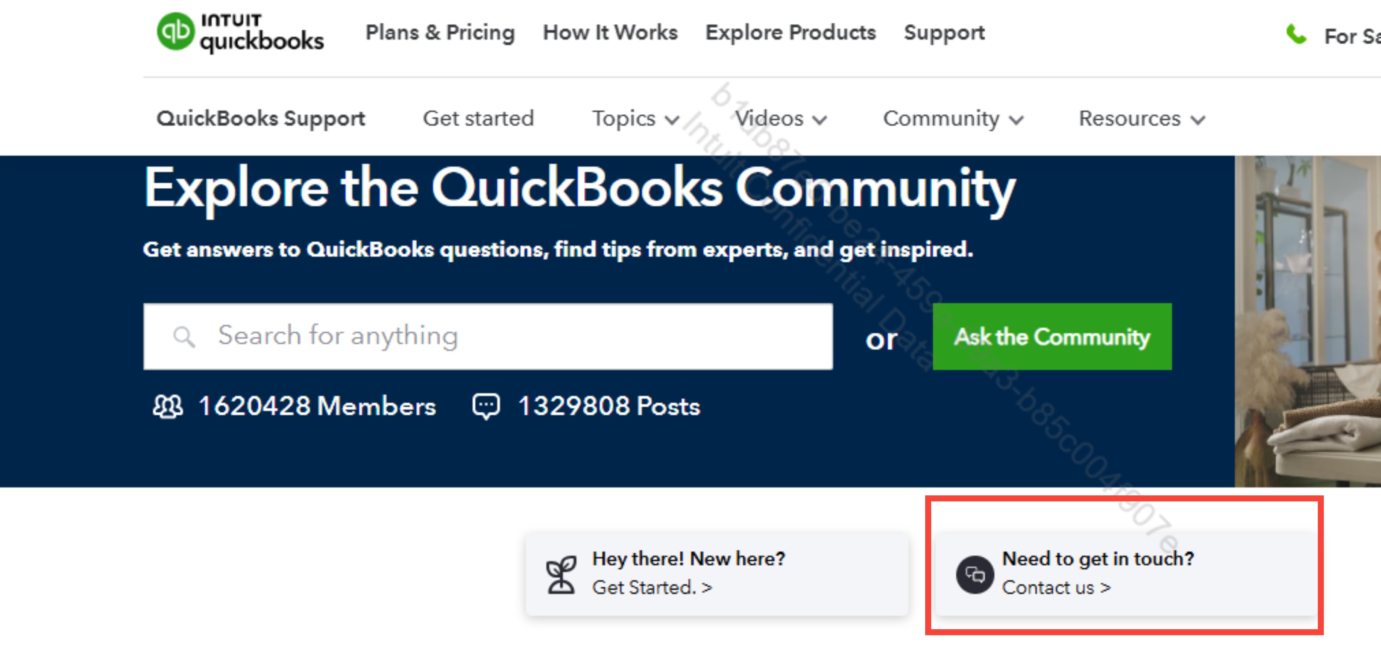Follow the Contact us link
Viewport: 1381px width, 654px height.
point(1056,588)
